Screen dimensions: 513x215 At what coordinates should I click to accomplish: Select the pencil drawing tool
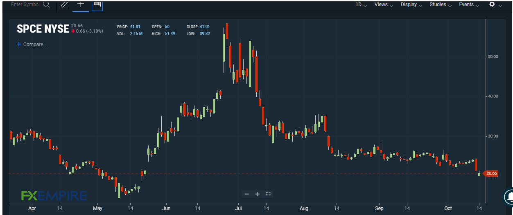click(x=64, y=4)
